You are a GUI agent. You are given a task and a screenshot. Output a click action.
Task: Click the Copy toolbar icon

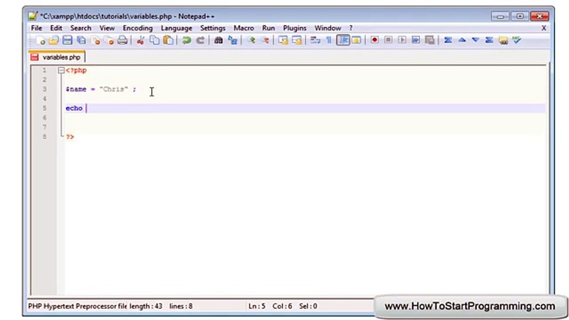tap(155, 40)
